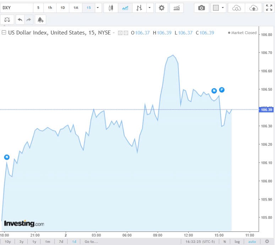Select the 1M interval
The height and width of the screenshot is (245, 275).
click(76, 8)
